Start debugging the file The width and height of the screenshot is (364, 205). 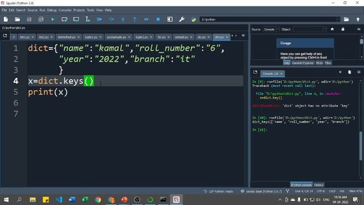[100, 19]
